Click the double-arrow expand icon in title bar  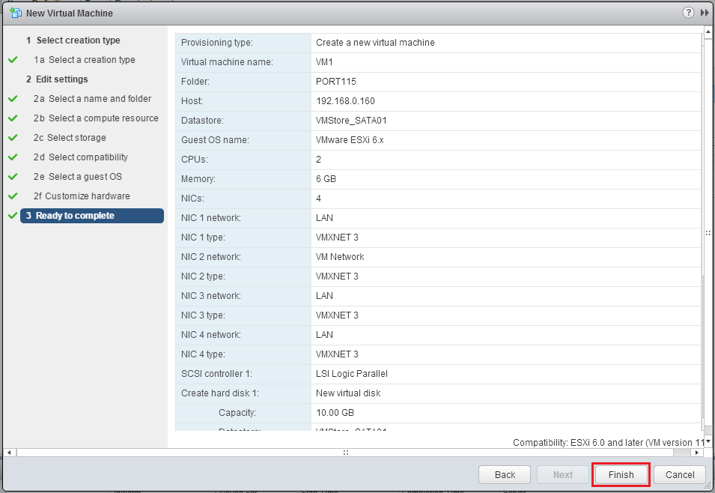pos(705,13)
